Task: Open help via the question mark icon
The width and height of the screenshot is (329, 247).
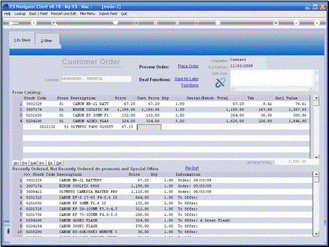Action: pos(33,23)
